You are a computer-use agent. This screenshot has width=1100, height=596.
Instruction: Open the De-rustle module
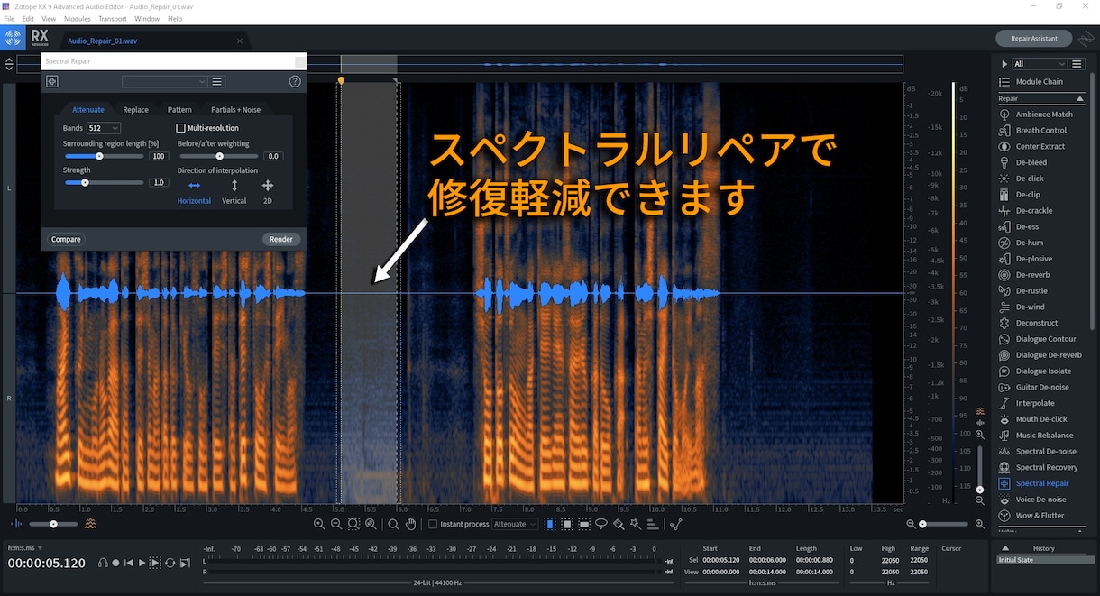click(1041, 290)
